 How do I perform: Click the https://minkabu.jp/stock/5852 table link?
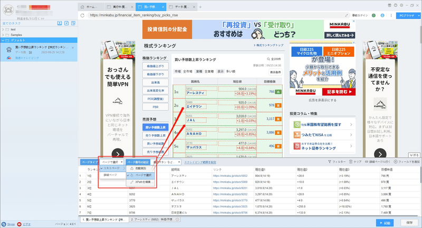coord(230,176)
